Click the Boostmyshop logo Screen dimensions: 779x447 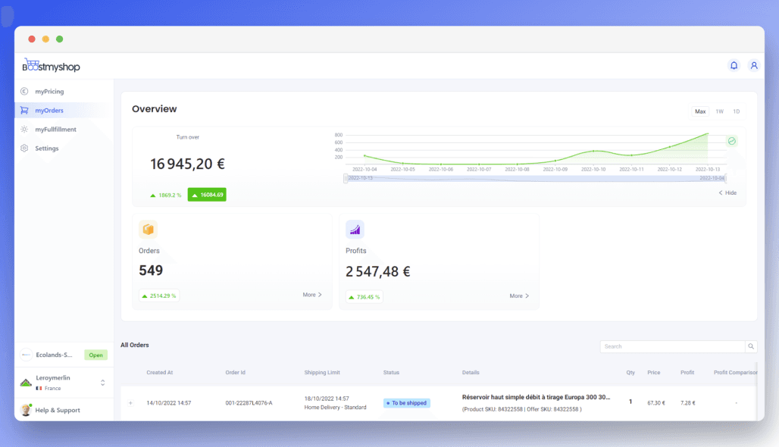pyautogui.click(x=51, y=66)
